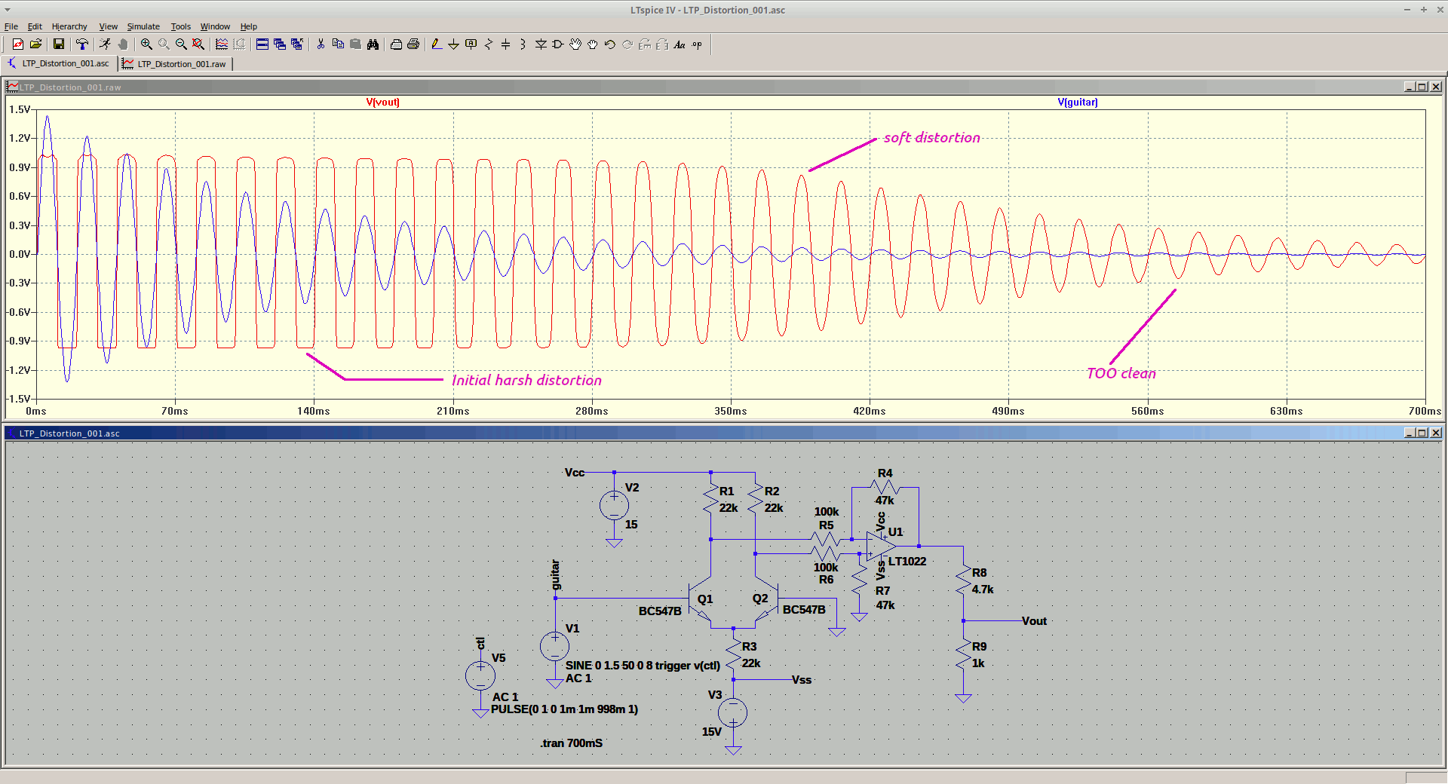
Task: Switch to LTP_Distortion_001.asc tab
Action: [60, 64]
